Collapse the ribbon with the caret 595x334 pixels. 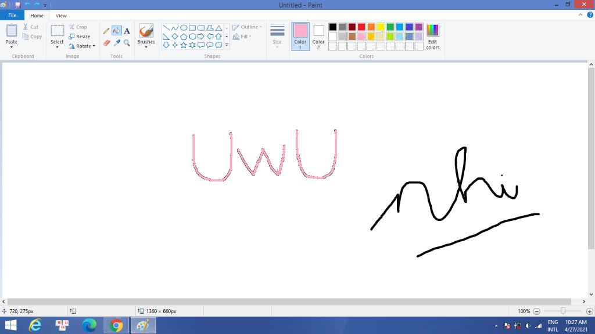point(580,15)
